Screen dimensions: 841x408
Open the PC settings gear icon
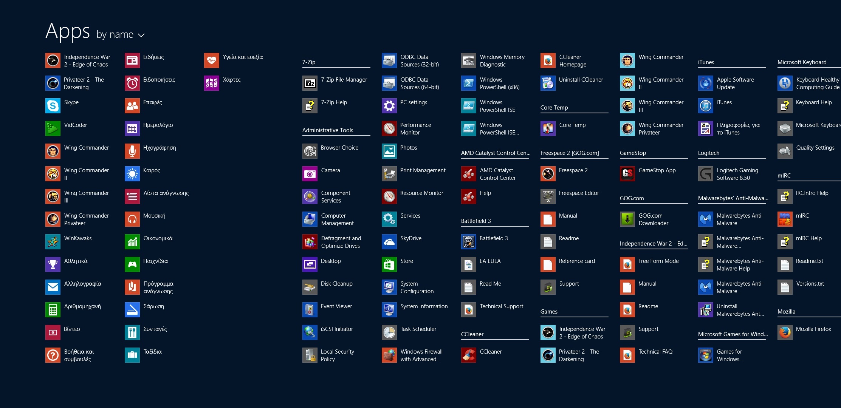389,106
